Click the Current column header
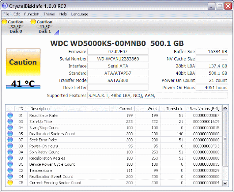This screenshot has height=192, width=234. [x=122, y=109]
